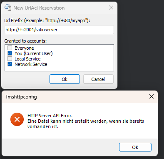Click the Granted to accounts label

click(x=25, y=41)
